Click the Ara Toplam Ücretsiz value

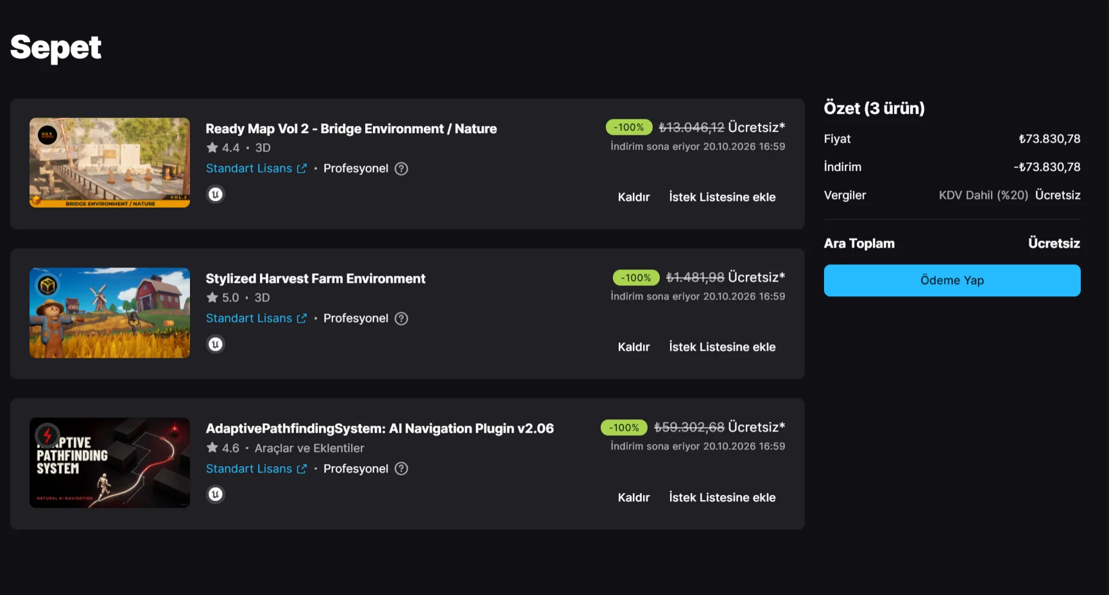[x=1054, y=244]
